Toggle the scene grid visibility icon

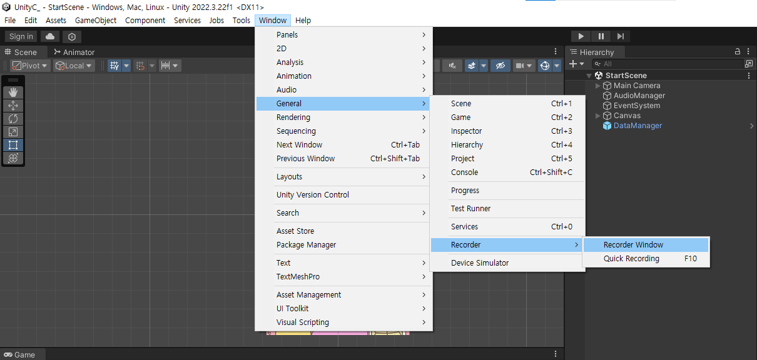pos(114,66)
